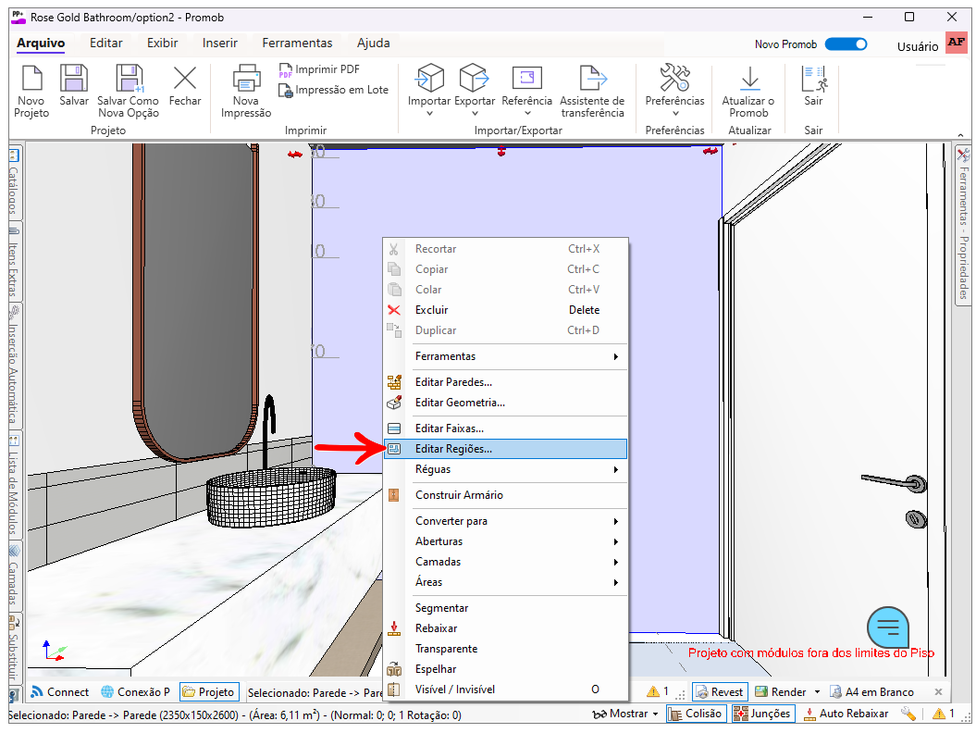Click the Sair exit icon
The image size is (976, 733).
pyautogui.click(x=813, y=79)
